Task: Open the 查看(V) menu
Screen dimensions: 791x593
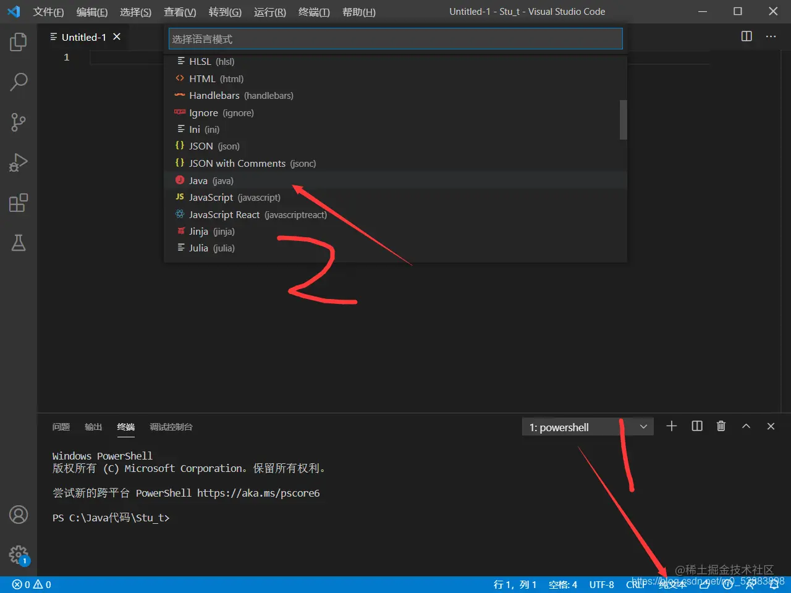Action: (180, 12)
